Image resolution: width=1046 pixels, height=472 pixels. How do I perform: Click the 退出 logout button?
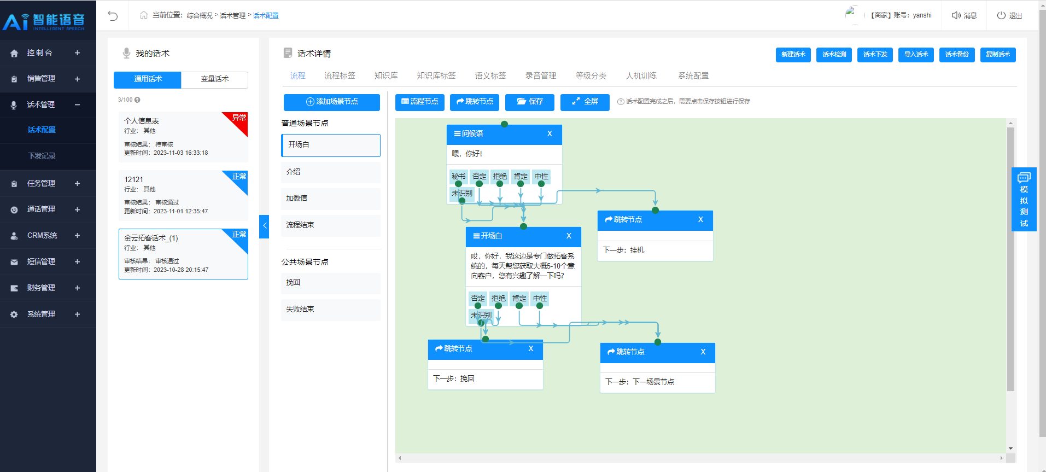click(x=1009, y=15)
